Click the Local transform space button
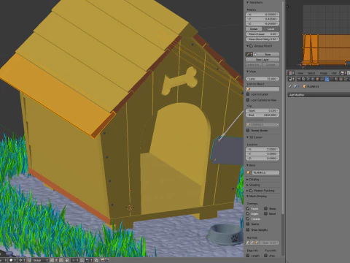This screenshot has height=263, width=350. pos(271,28)
